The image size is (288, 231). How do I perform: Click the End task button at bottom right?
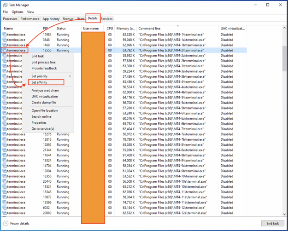[273, 223]
